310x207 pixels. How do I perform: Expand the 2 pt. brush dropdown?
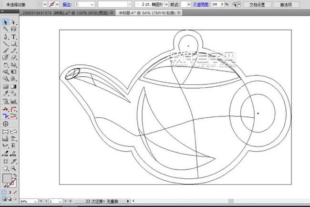(x=166, y=4)
